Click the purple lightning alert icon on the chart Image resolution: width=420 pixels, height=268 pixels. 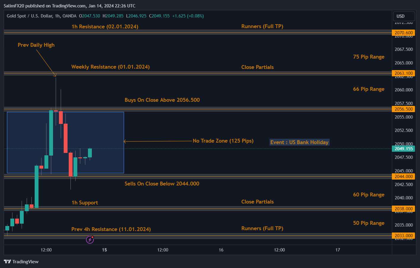[90, 240]
